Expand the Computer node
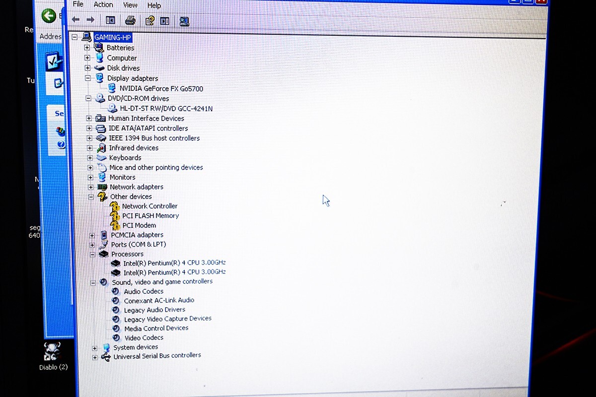 (87, 58)
